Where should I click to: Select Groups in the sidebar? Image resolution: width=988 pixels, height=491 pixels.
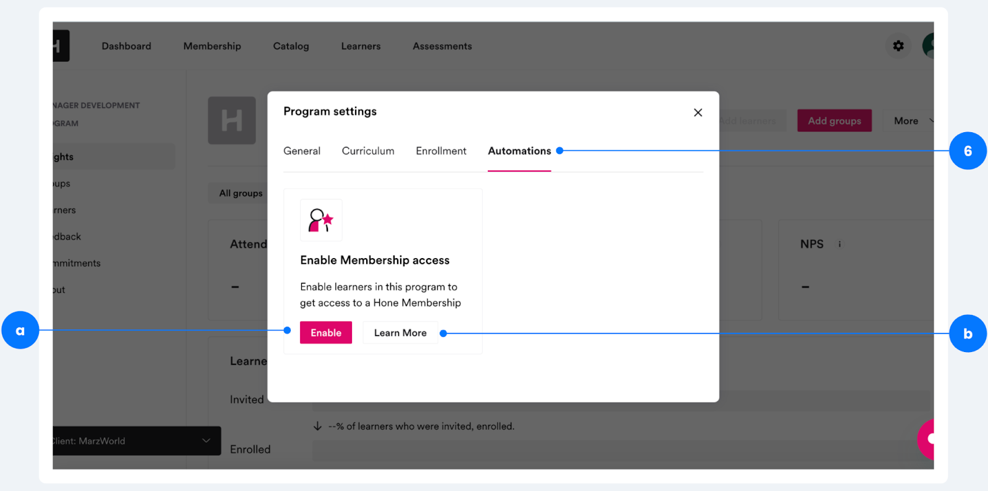(62, 183)
